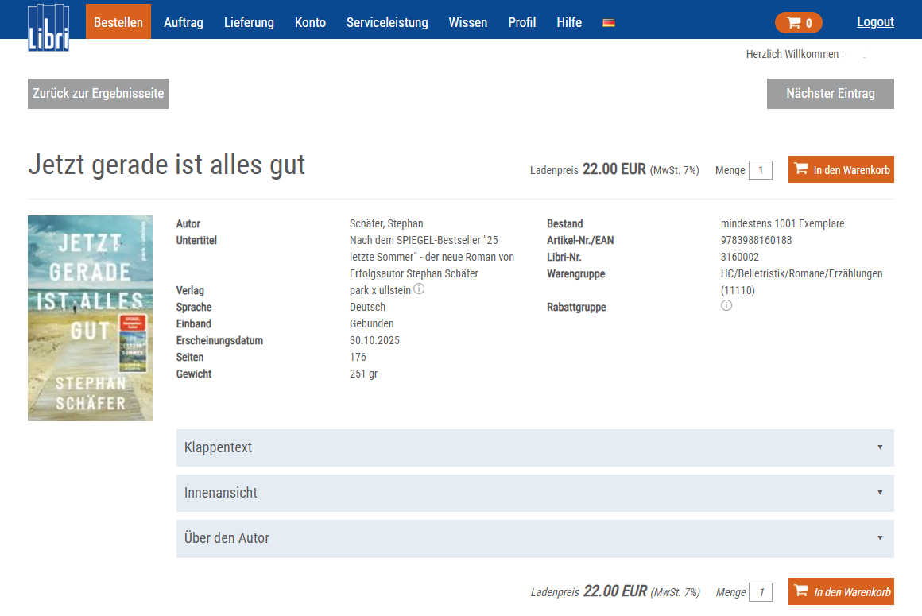Expand the Klappentext section

click(x=535, y=447)
